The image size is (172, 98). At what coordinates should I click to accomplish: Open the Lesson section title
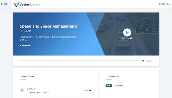31,89
